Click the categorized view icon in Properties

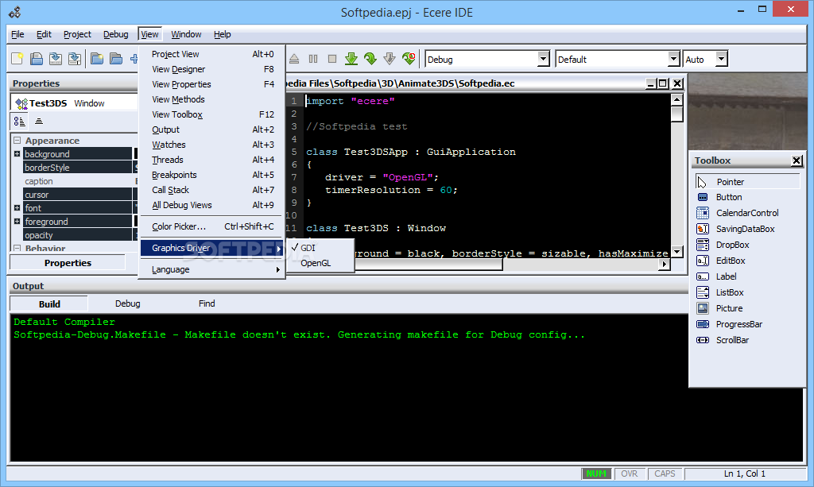19,122
